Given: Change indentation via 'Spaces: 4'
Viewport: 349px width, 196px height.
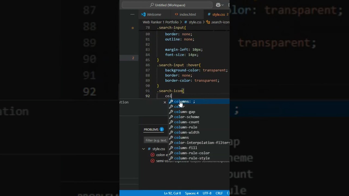Looking at the screenshot, I should [x=192, y=193].
